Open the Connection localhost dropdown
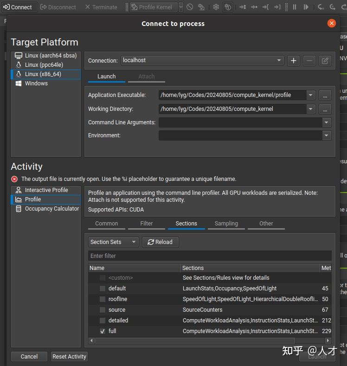Viewport: 347px width, 366px height. 279,60
